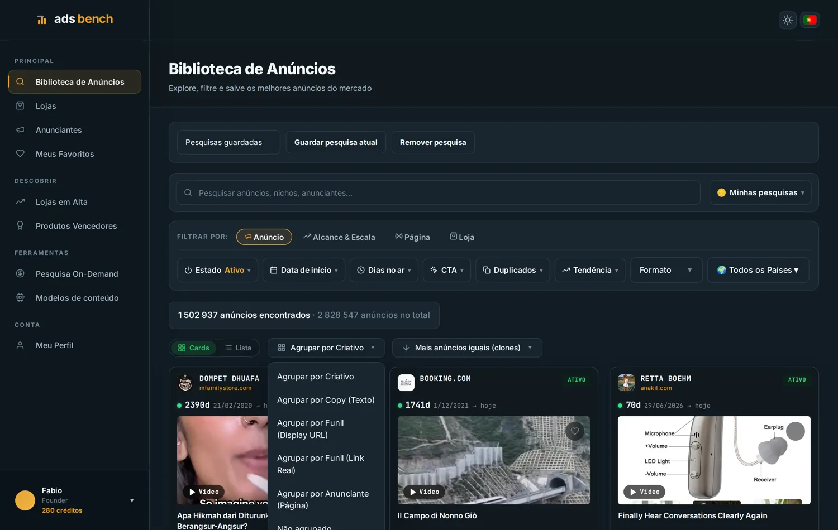The width and height of the screenshot is (838, 530).
Task: Play the Booking.com video thumbnail
Action: [x=494, y=460]
